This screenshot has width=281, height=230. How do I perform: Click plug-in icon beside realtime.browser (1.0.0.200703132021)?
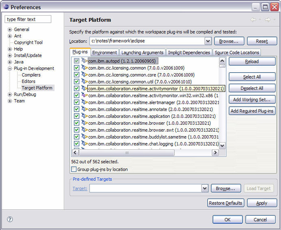[84, 123]
